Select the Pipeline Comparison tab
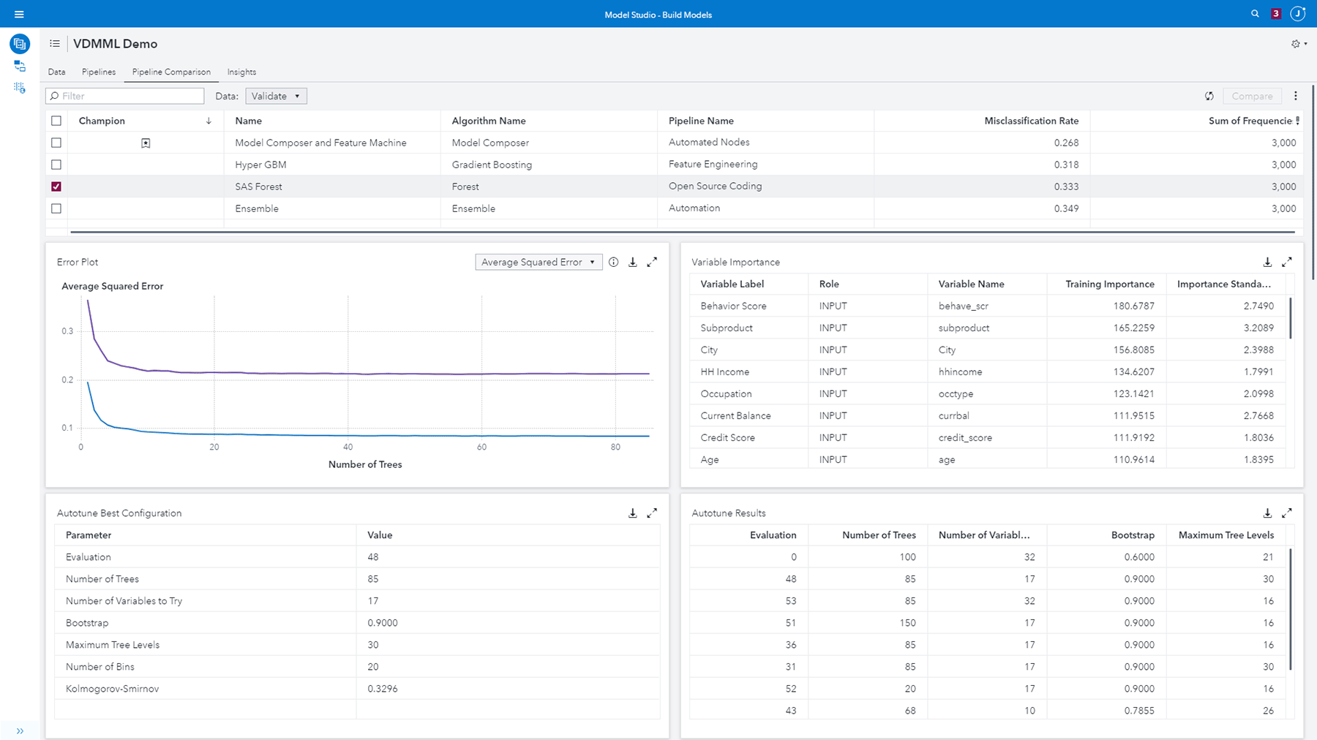 pyautogui.click(x=171, y=72)
